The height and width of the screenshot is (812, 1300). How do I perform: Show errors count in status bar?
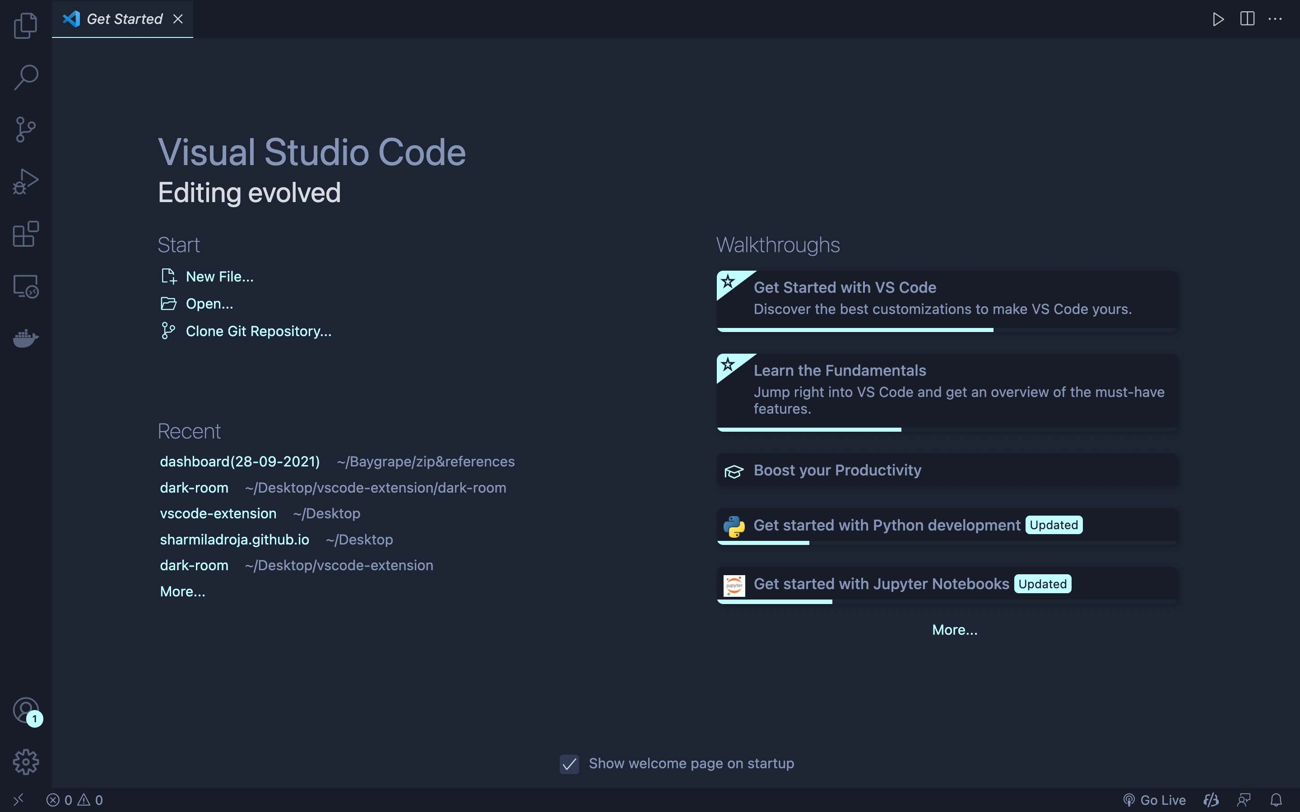59,800
